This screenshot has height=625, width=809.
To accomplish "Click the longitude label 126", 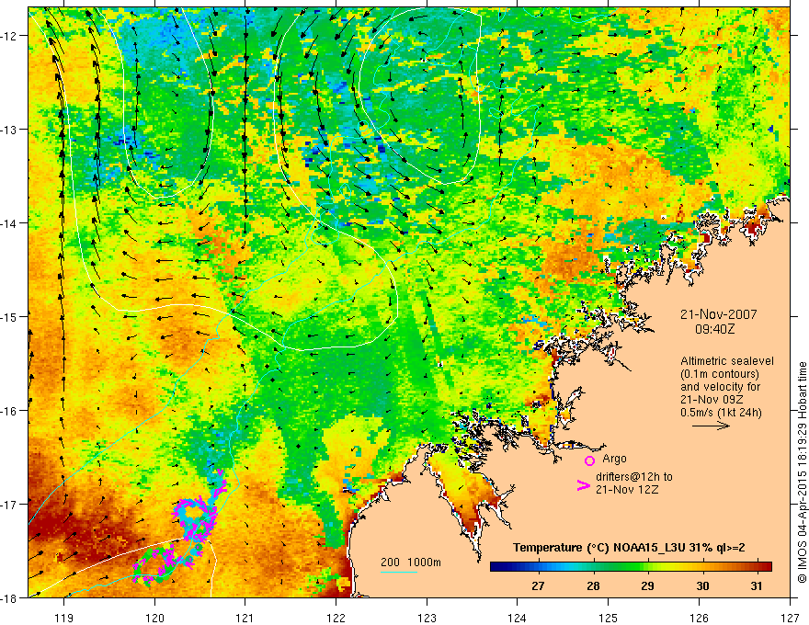I will pyautogui.click(x=699, y=618).
